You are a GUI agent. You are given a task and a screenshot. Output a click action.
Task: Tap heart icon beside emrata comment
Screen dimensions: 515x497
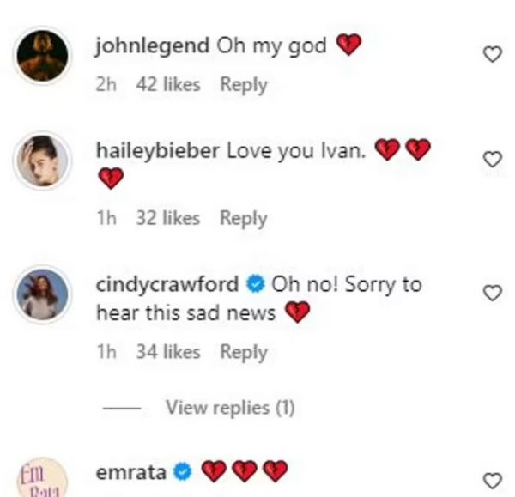click(x=492, y=480)
